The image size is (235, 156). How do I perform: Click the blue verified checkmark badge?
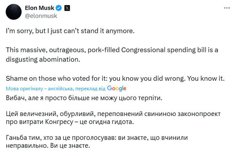click(59, 8)
